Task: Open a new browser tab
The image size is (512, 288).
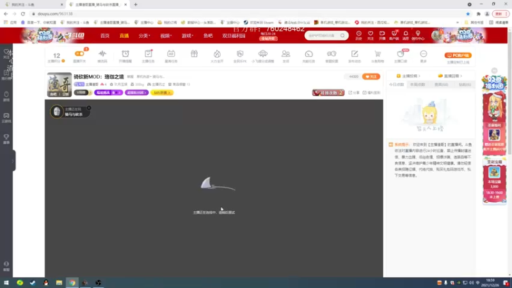Action: (x=136, y=4)
